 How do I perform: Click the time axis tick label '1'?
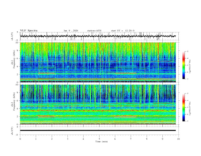tap(36, 139)
